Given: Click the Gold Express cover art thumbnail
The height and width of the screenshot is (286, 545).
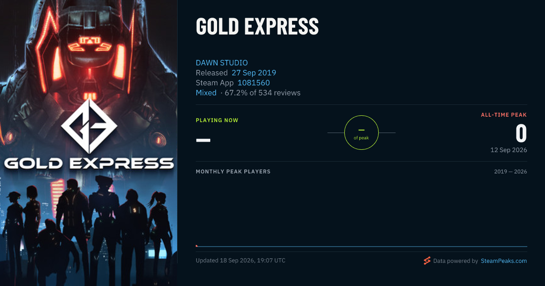Looking at the screenshot, I should pos(89,143).
